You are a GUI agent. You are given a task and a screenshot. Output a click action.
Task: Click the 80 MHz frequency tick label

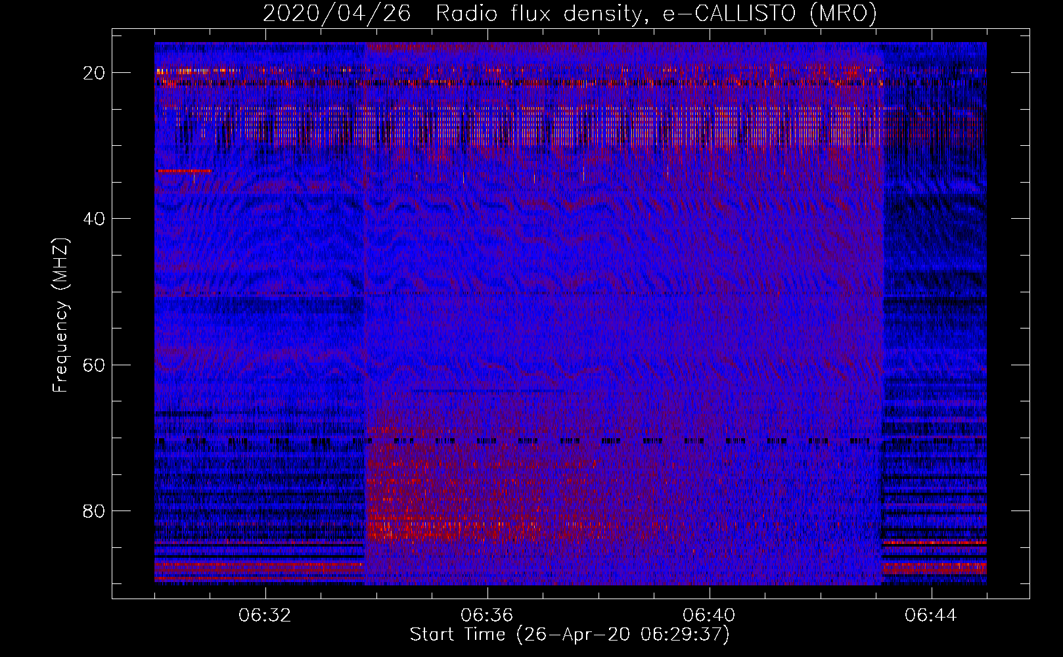pos(95,511)
